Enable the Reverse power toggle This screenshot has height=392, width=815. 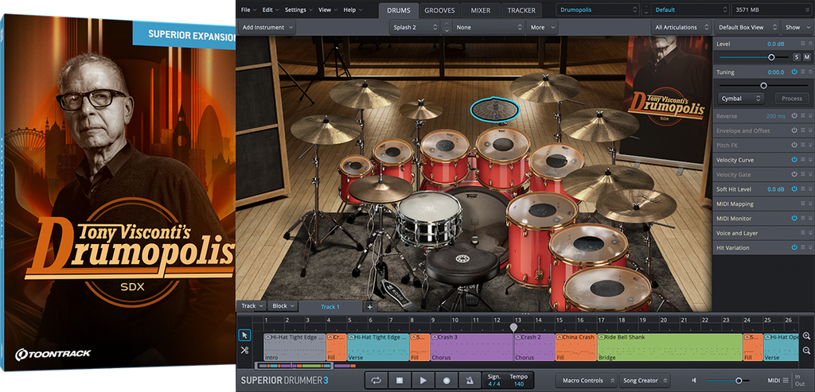(x=794, y=116)
